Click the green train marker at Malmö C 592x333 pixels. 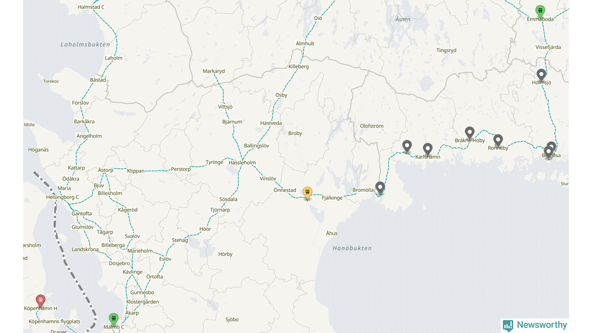113,319
